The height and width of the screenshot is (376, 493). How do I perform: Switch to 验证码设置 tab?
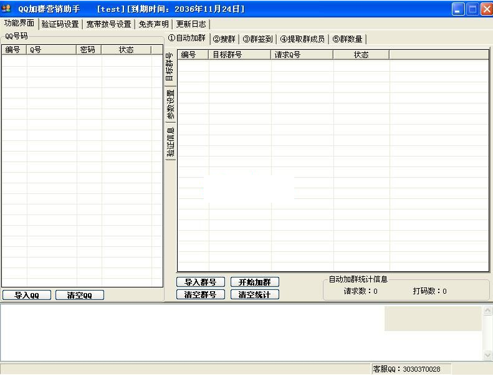(60, 24)
